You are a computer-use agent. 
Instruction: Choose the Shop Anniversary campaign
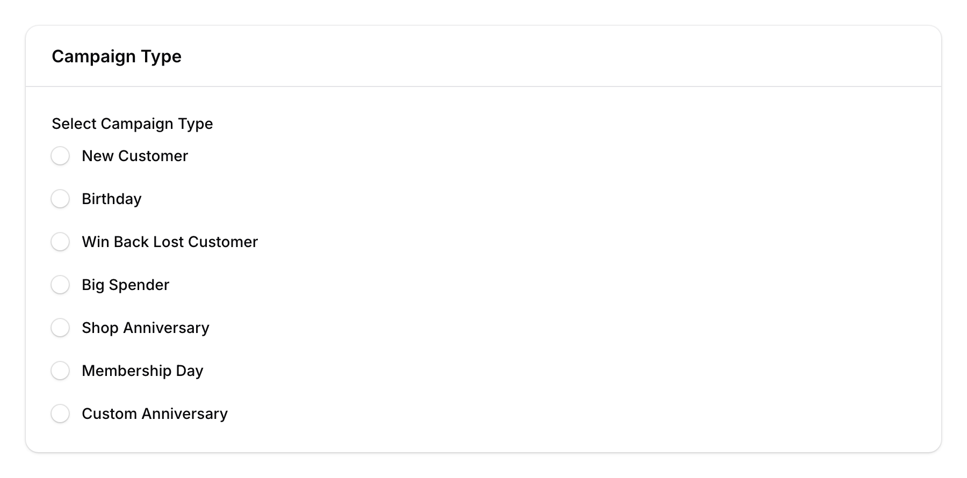click(60, 328)
